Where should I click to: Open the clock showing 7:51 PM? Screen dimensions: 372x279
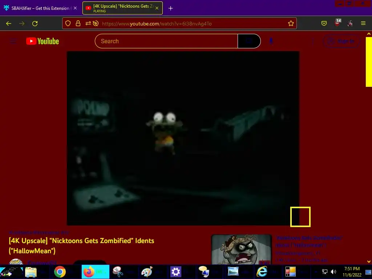pyautogui.click(x=352, y=272)
